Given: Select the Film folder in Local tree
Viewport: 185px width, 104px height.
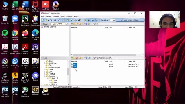Looking at the screenshot, I should tap(50, 65).
